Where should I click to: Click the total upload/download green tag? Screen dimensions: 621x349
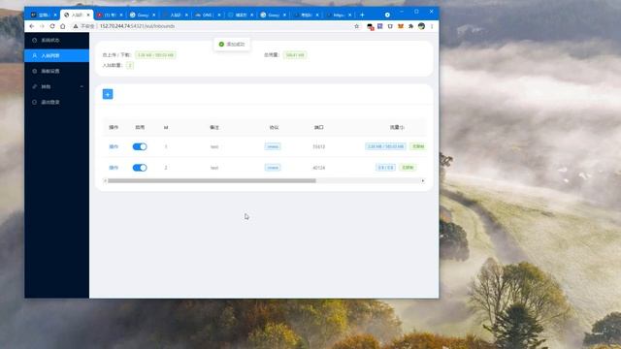(155, 55)
